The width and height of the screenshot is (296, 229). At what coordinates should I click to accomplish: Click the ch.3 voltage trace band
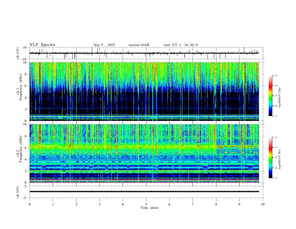tap(144, 192)
